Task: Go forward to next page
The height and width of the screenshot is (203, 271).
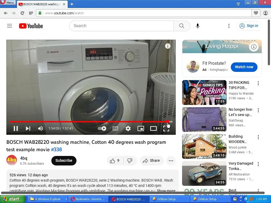Action: click(x=13, y=13)
